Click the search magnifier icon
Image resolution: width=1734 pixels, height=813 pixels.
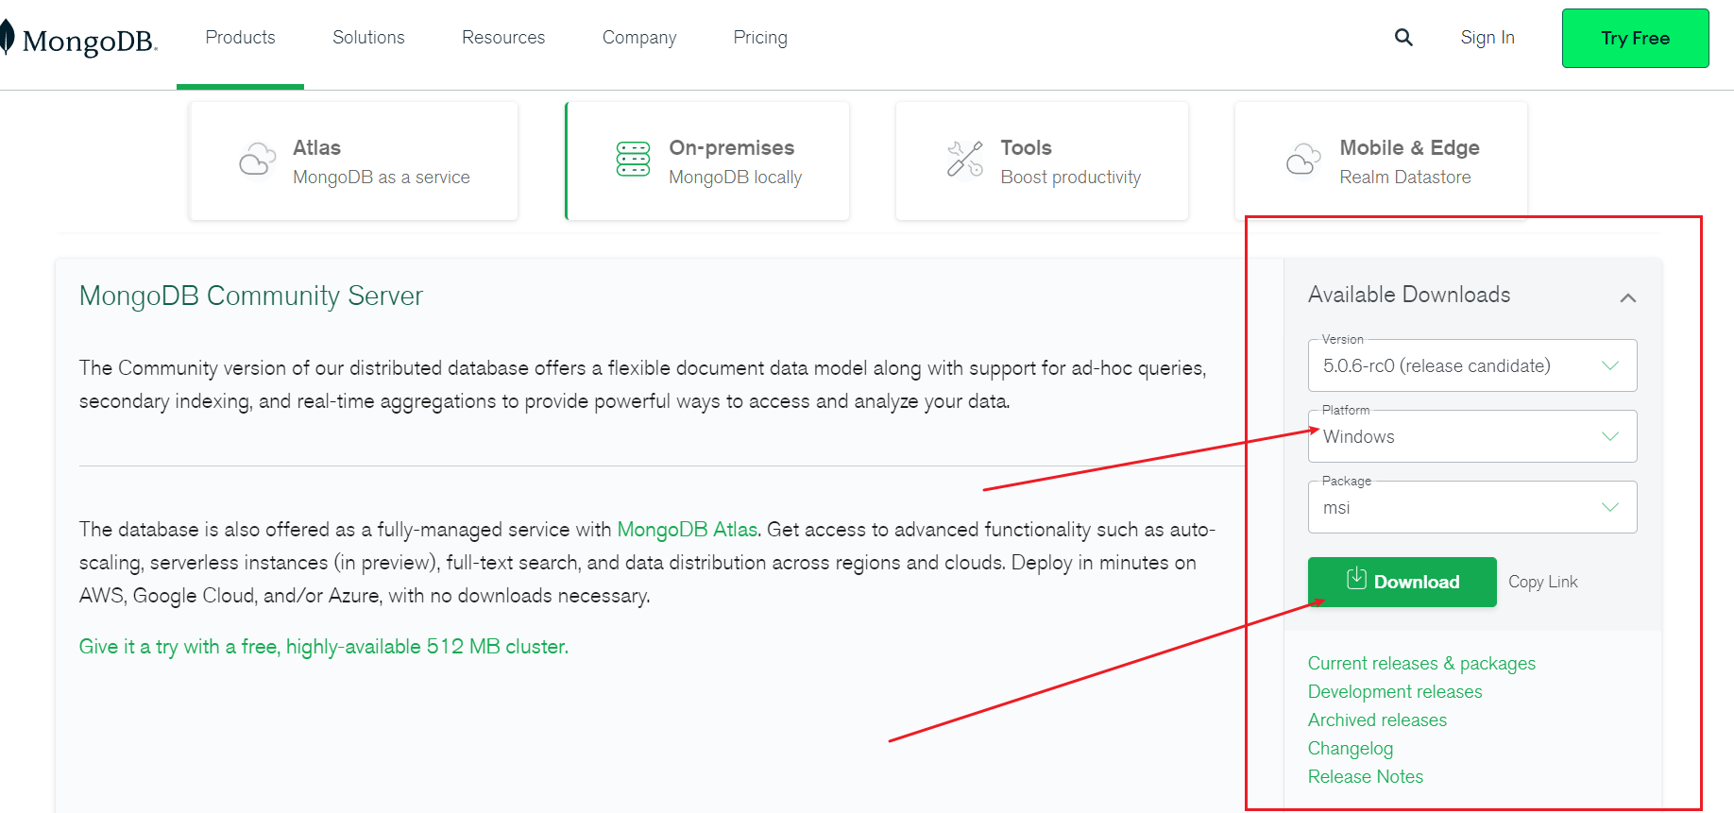(x=1403, y=38)
